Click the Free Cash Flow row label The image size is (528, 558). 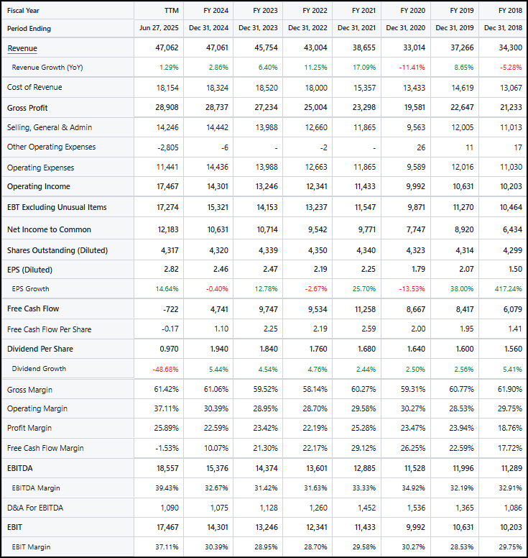pyautogui.click(x=33, y=308)
